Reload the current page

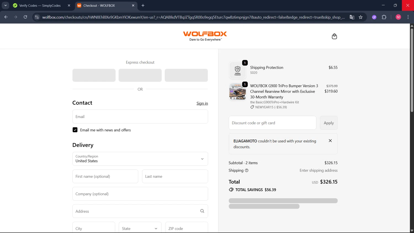[x=25, y=17]
